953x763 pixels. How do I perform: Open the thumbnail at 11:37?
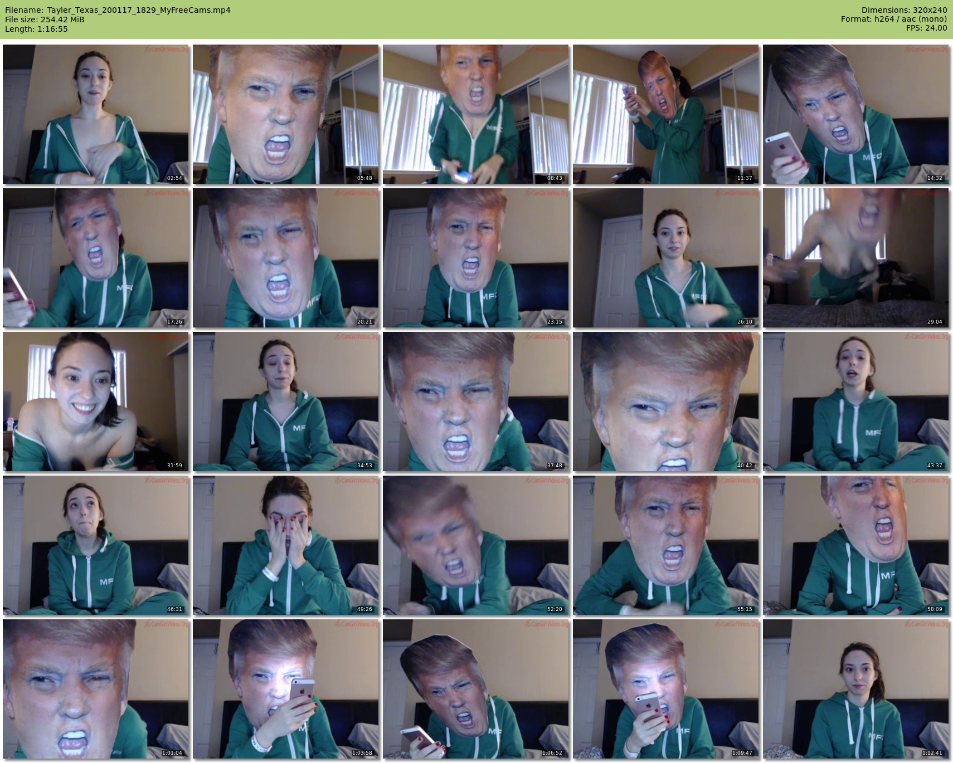(665, 114)
